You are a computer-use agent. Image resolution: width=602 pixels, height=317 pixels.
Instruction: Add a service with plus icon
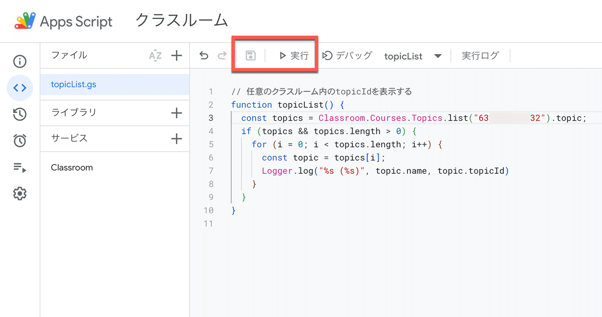point(177,139)
